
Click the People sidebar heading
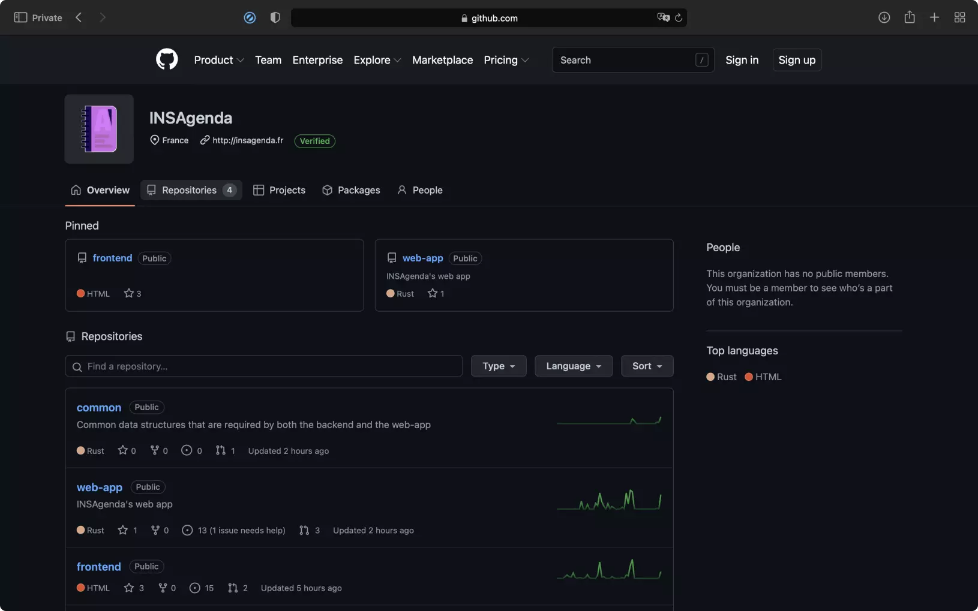tap(723, 247)
